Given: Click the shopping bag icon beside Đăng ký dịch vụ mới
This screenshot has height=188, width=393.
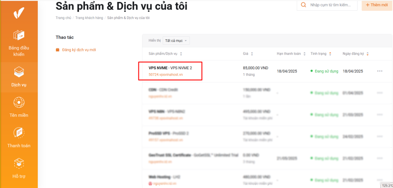Looking at the screenshot, I should point(57,50).
